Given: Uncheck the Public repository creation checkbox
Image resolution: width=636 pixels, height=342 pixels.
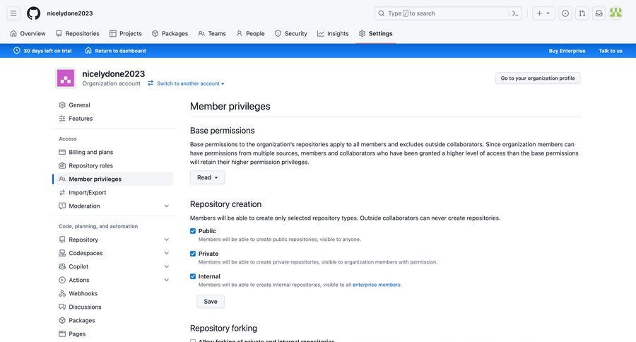Looking at the screenshot, I should coord(193,231).
